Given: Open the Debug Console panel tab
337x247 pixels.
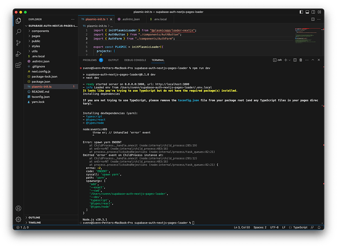Looking at the screenshot, I should (x=135, y=60).
